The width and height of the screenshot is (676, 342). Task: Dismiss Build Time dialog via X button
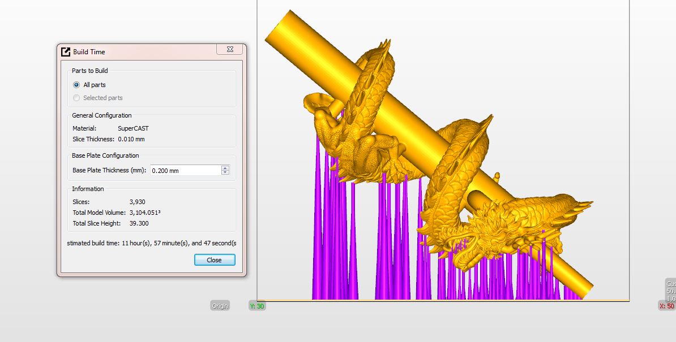click(229, 50)
